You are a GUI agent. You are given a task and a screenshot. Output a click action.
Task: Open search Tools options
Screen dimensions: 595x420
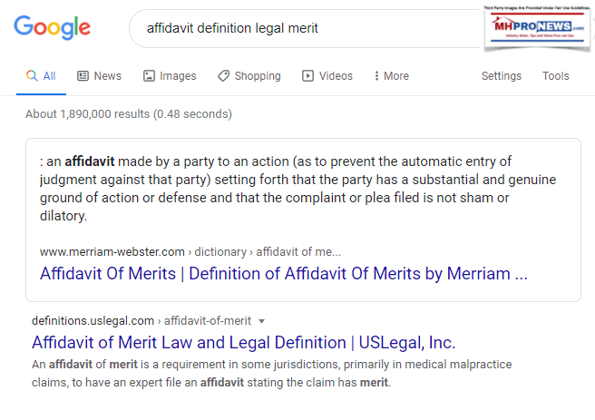555,76
